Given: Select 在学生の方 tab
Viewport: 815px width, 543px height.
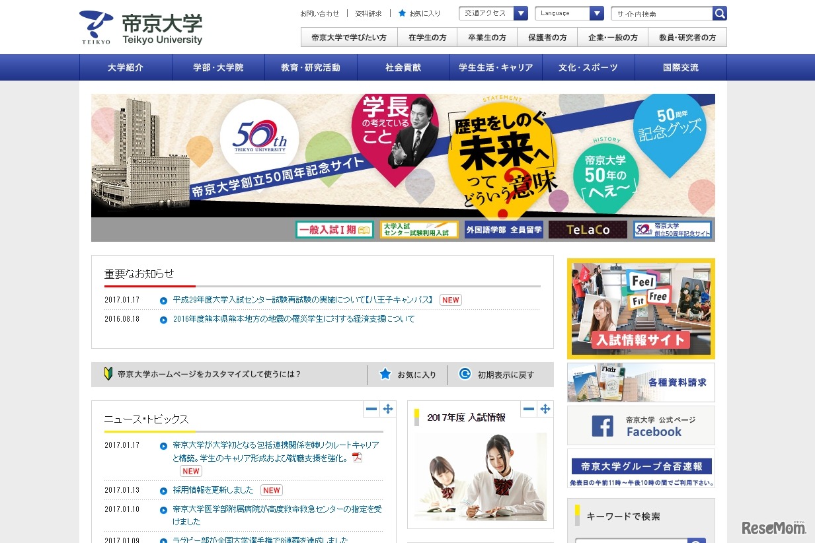Looking at the screenshot, I should point(428,38).
